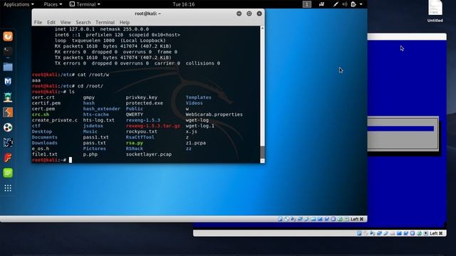Click the 'rsa.py' file name
Screen dimensions: 456x256
coord(134,143)
